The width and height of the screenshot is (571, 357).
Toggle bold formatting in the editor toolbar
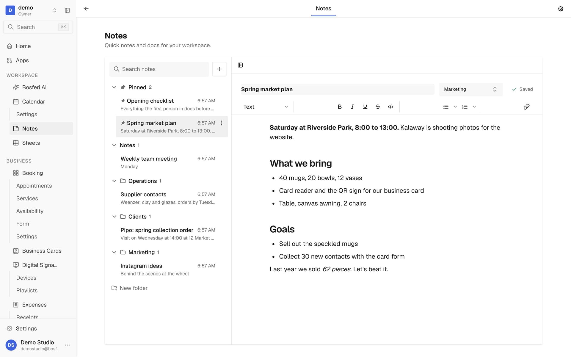[x=340, y=107]
